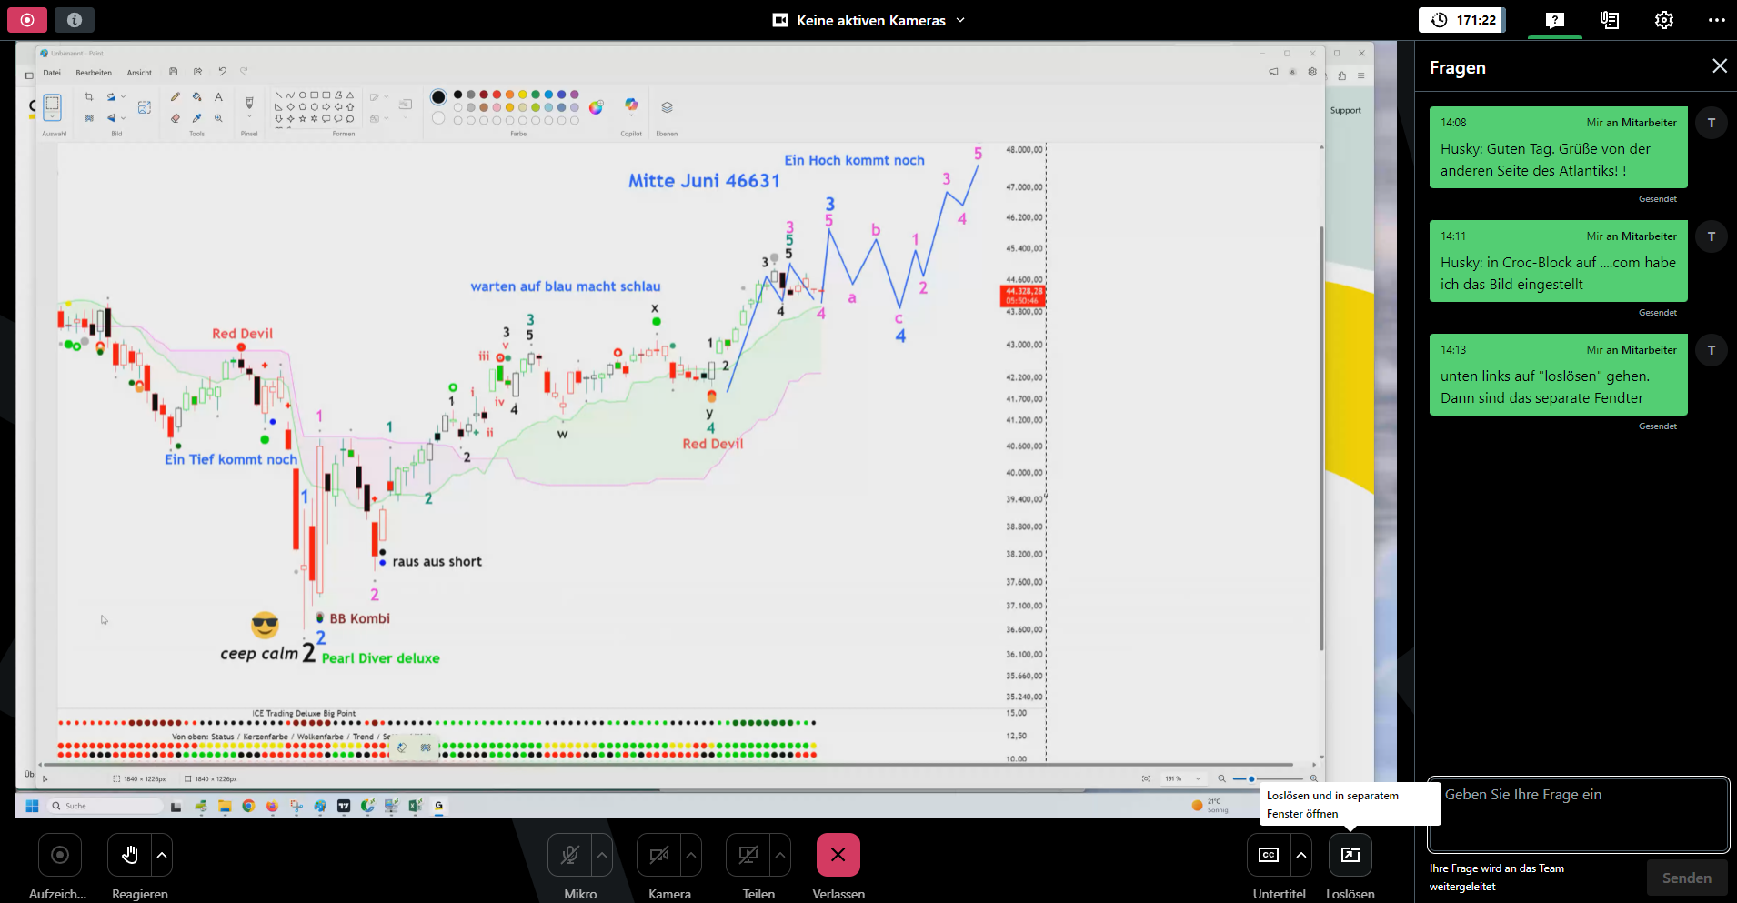Click the Loslösen pop-out icon
Screen dimensions: 1737x903
[x=1350, y=855]
